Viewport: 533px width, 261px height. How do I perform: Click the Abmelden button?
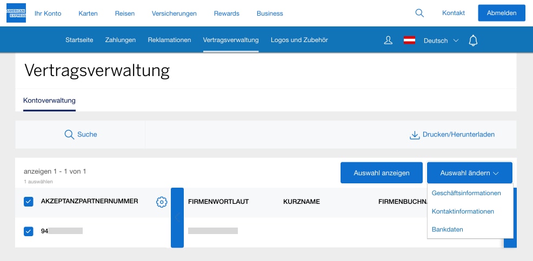pos(501,13)
